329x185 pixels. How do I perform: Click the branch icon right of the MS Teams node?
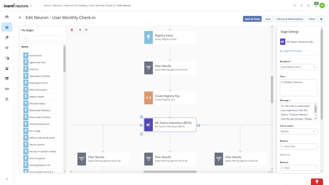[x=199, y=125]
